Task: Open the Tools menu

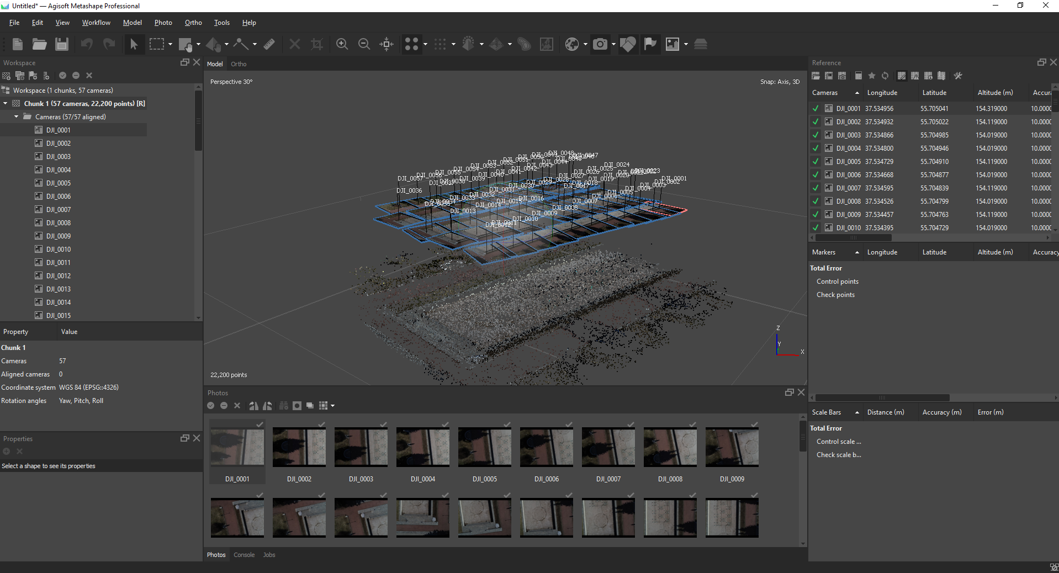Action: [x=221, y=23]
